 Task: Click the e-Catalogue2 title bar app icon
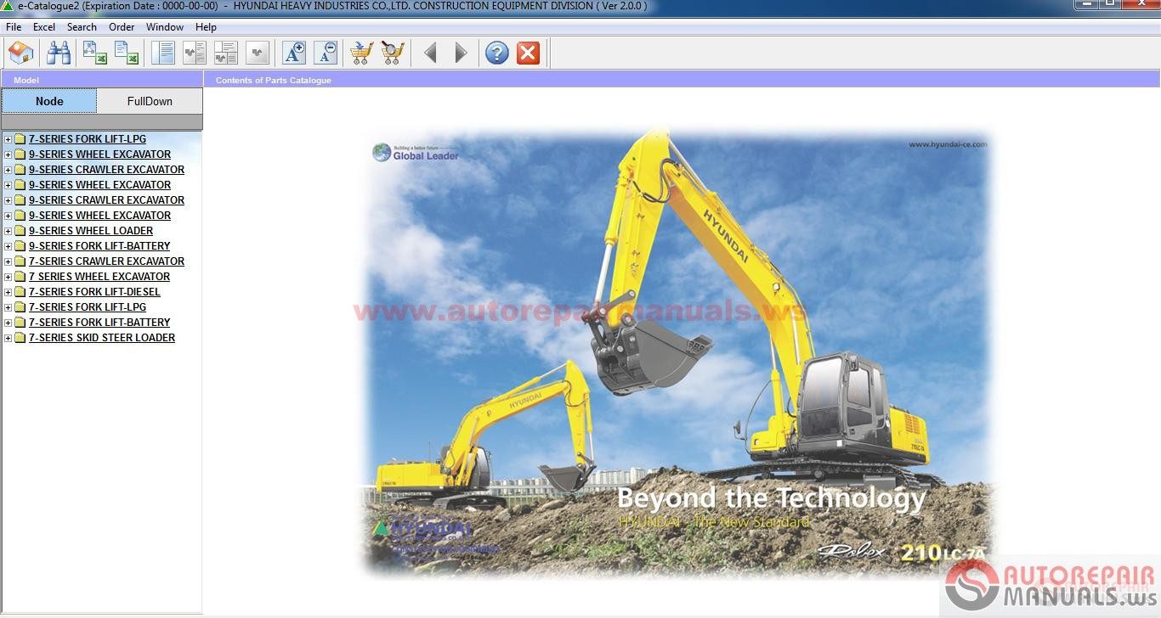pyautogui.click(x=7, y=6)
